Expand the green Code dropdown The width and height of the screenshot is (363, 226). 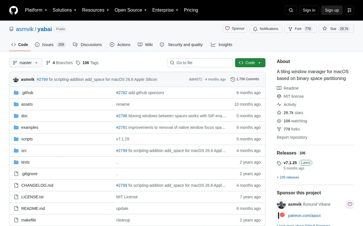click(250, 63)
